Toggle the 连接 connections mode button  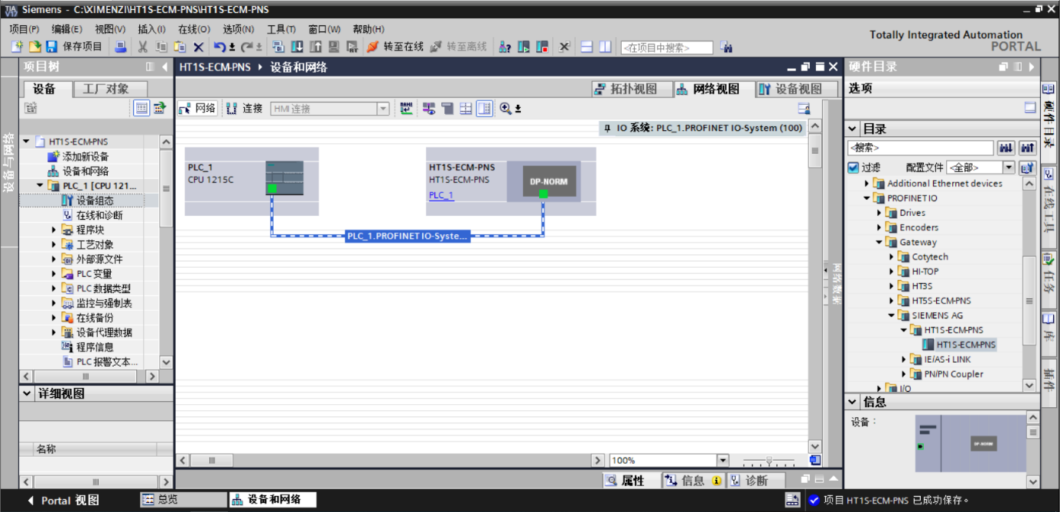click(x=245, y=109)
